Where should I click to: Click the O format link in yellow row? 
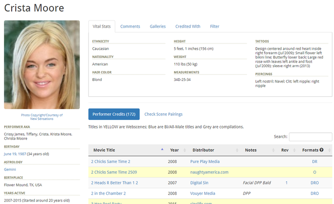[x=314, y=172]
